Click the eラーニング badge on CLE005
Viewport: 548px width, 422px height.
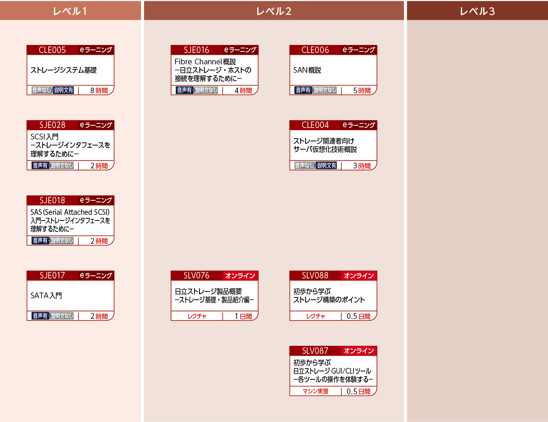[x=96, y=50]
